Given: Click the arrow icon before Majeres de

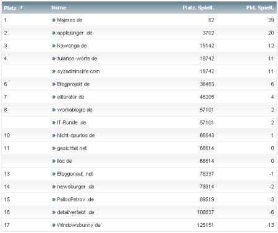Looking at the screenshot, I should pos(54,20).
